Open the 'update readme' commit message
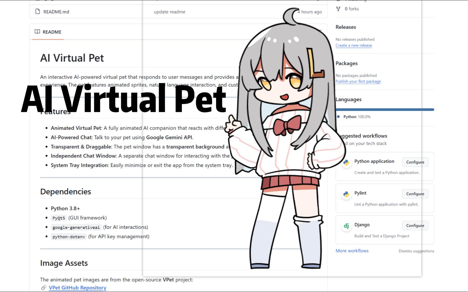468x292 pixels. tap(170, 12)
